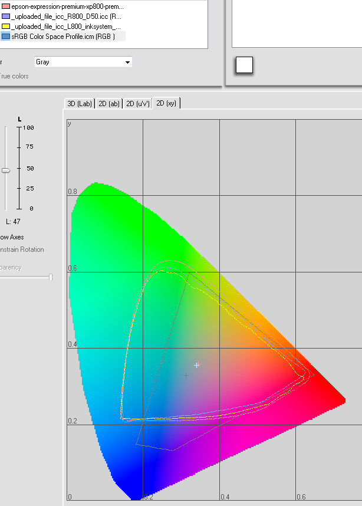Switch to the 3D (Lab) tab
Screen dimensions: 362x506
click(80, 104)
